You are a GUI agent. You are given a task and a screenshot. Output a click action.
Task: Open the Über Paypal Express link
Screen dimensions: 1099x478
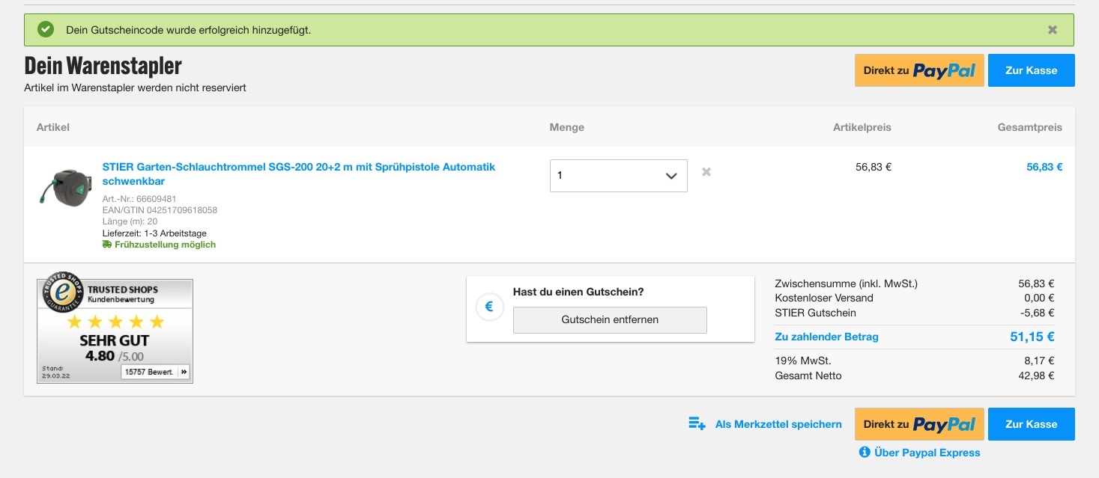point(927,453)
